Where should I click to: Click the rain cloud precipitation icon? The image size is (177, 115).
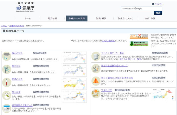click(x=6, y=56)
